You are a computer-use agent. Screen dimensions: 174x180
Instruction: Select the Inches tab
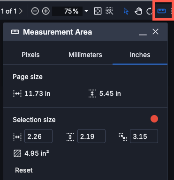point(140,55)
